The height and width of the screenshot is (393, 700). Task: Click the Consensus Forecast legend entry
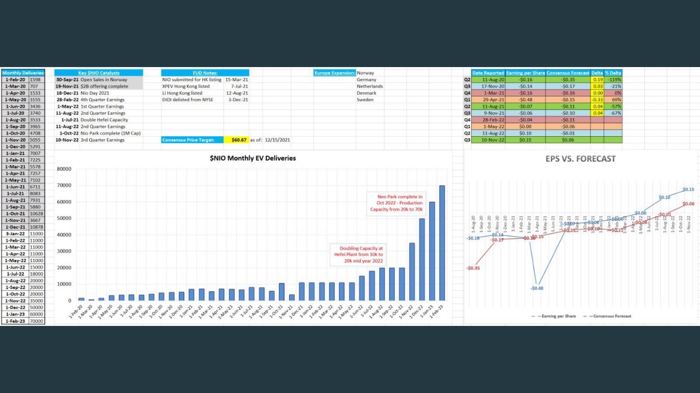click(x=608, y=316)
